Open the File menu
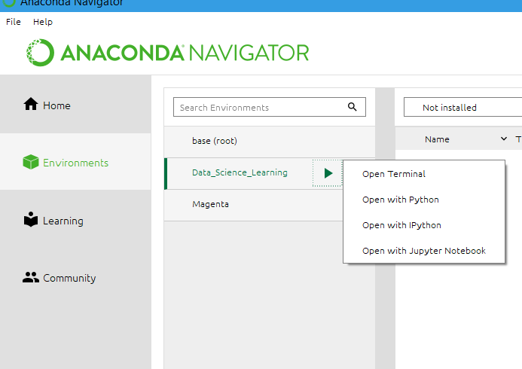 [14, 22]
